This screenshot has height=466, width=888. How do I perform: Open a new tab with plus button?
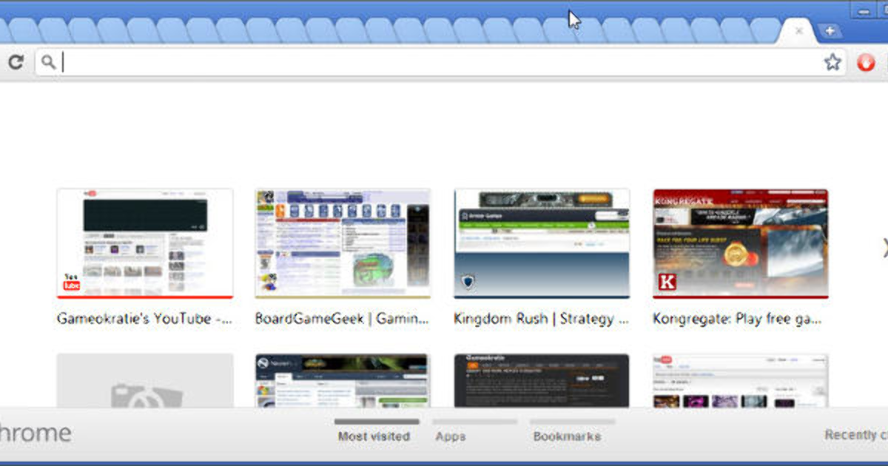point(830,31)
